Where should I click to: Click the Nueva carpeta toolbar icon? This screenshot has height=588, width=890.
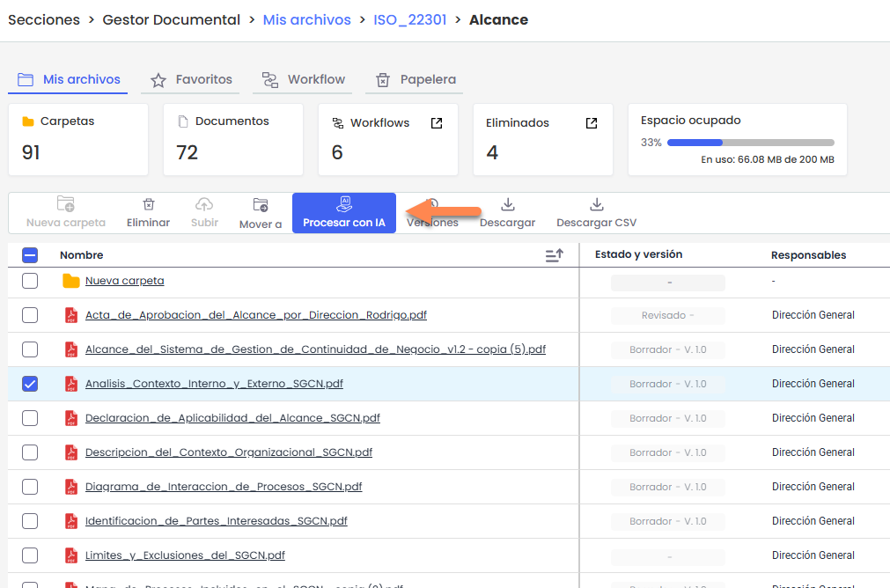pos(66,205)
